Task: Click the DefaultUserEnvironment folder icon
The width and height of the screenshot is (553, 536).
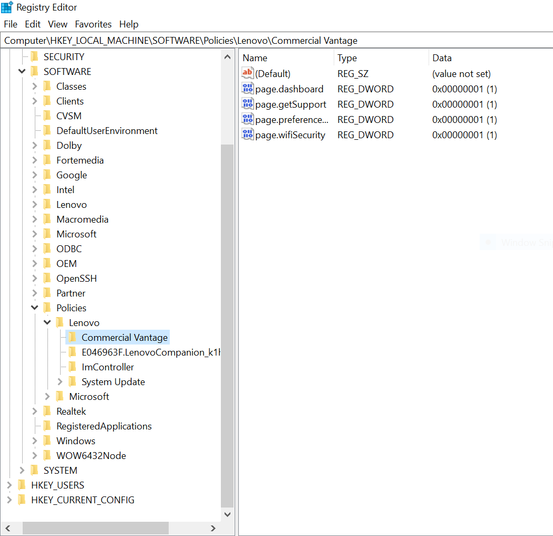Action: [x=47, y=130]
